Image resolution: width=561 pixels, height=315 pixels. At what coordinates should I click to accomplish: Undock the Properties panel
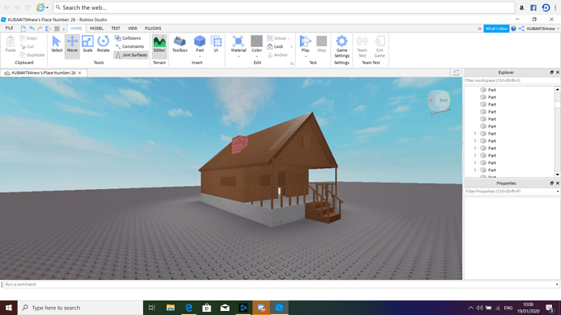(552, 183)
